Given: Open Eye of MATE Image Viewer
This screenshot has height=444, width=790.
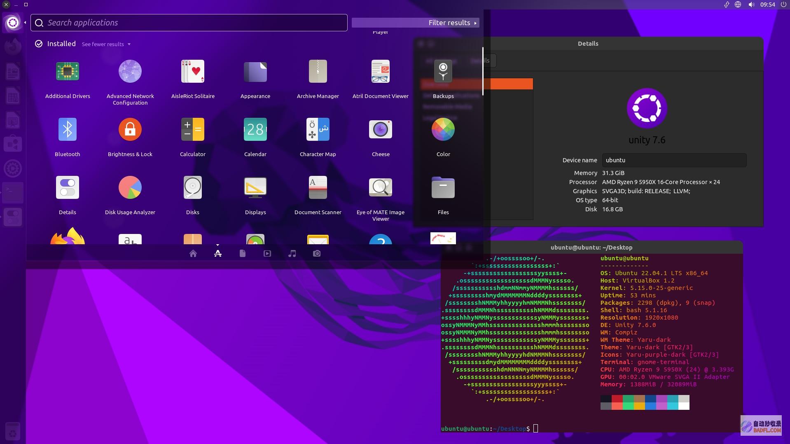Looking at the screenshot, I should 381,199.
